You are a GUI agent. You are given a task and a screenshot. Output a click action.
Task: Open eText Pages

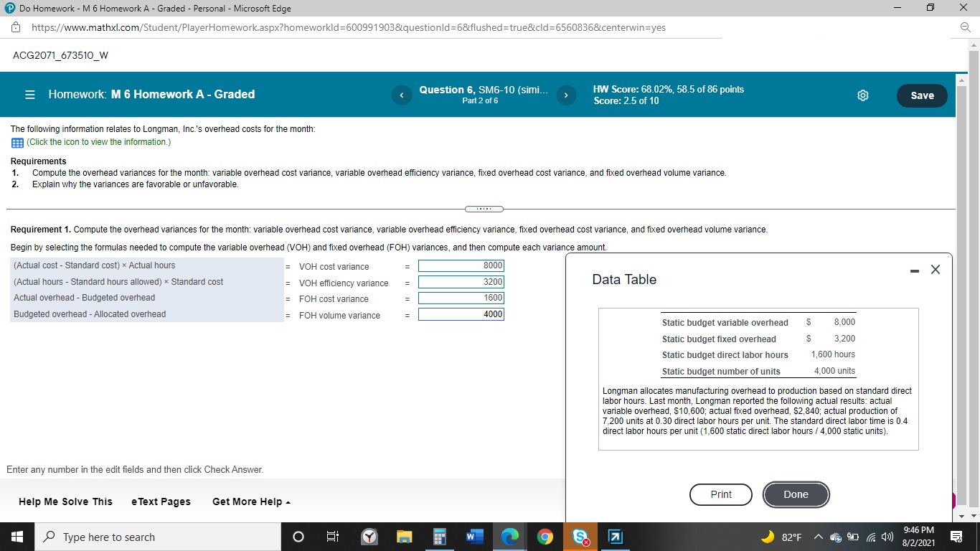tap(160, 501)
